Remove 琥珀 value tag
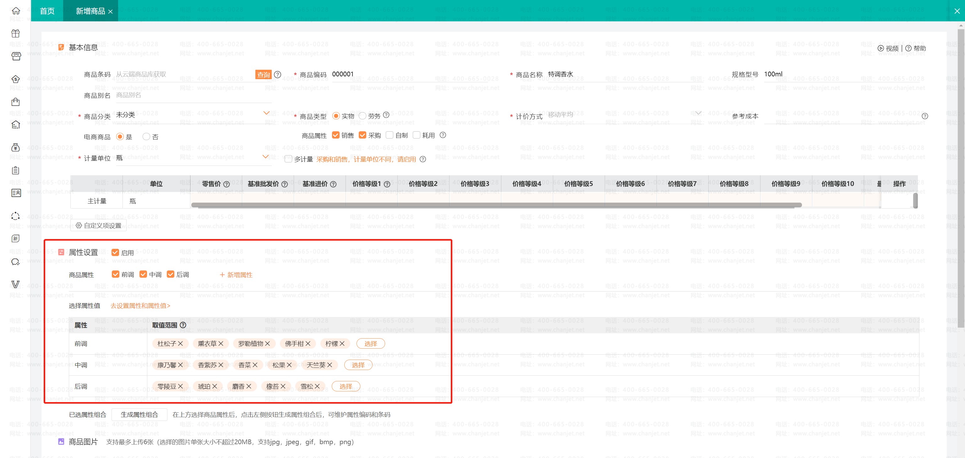 pos(215,386)
